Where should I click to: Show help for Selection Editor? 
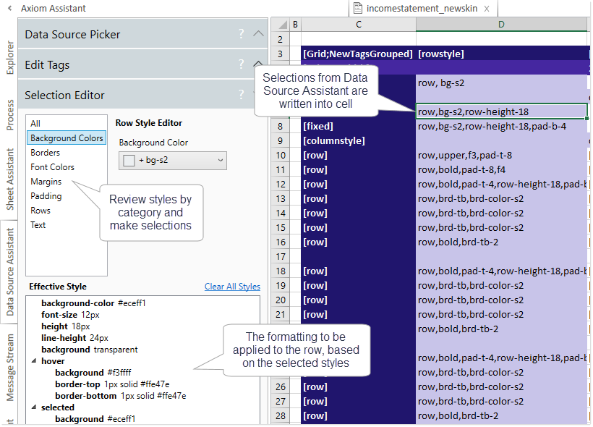(x=241, y=95)
